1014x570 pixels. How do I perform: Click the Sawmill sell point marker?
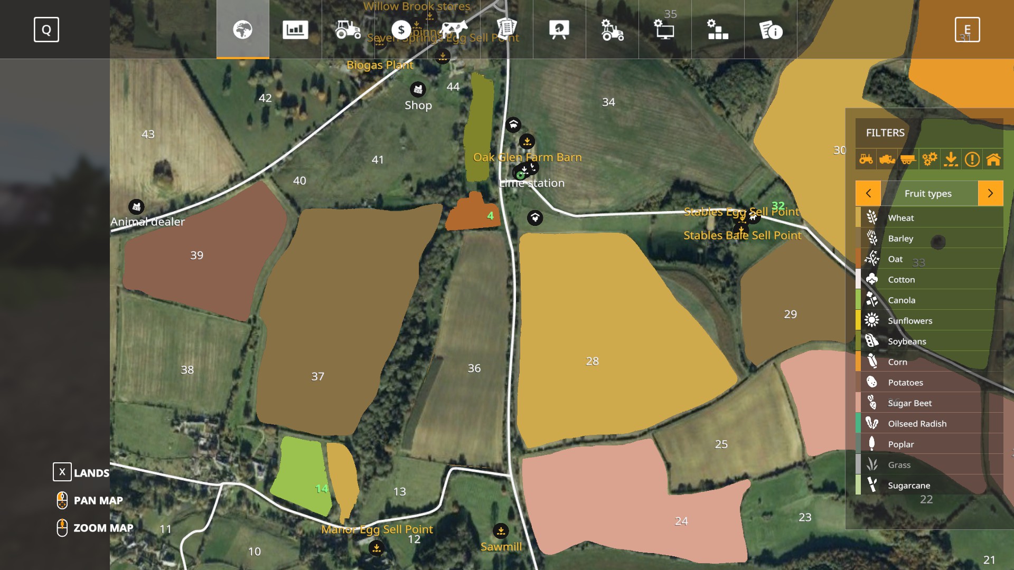(x=501, y=530)
